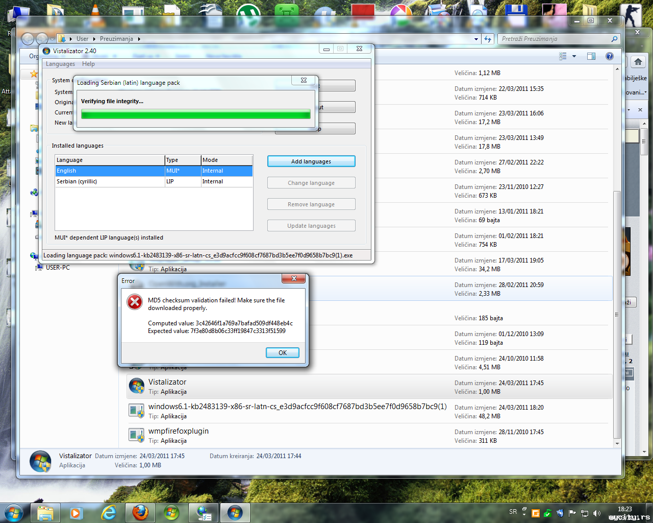653x523 pixels.
Task: Click the search magnifier icon in Explorer
Action: coord(614,39)
